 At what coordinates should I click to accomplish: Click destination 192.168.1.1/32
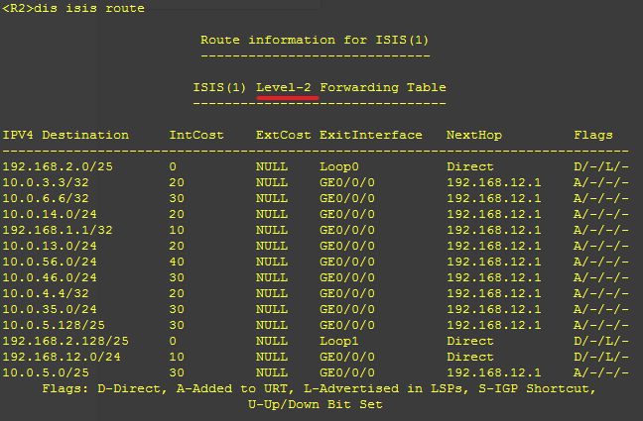point(58,230)
